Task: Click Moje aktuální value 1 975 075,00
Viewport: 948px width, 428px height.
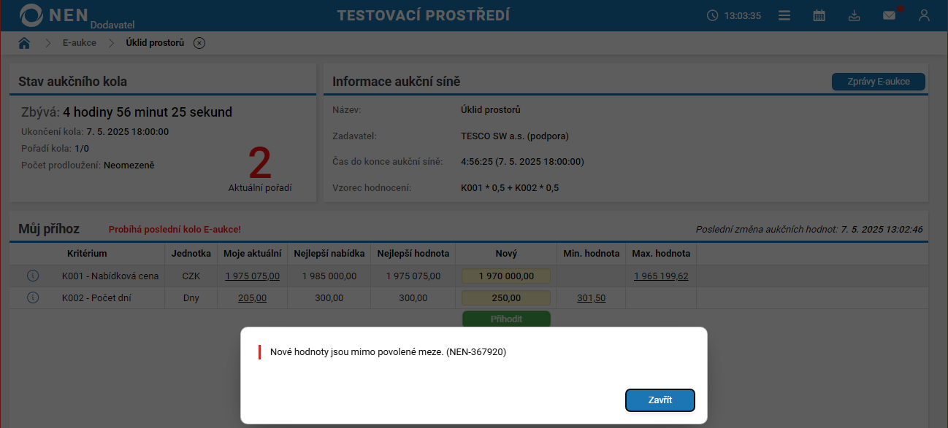Action: pyautogui.click(x=252, y=276)
